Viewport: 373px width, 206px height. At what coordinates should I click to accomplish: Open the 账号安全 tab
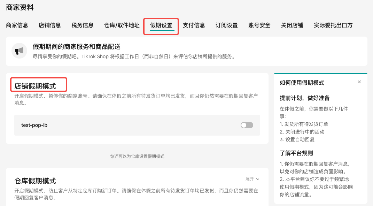point(259,25)
